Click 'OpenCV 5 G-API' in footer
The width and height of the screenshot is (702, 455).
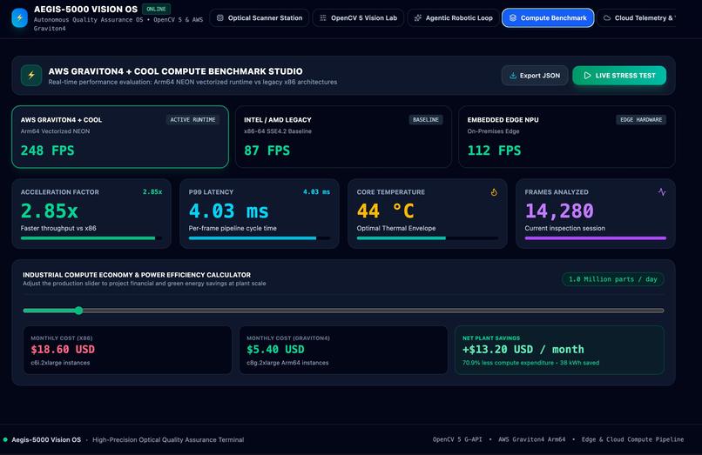click(457, 440)
